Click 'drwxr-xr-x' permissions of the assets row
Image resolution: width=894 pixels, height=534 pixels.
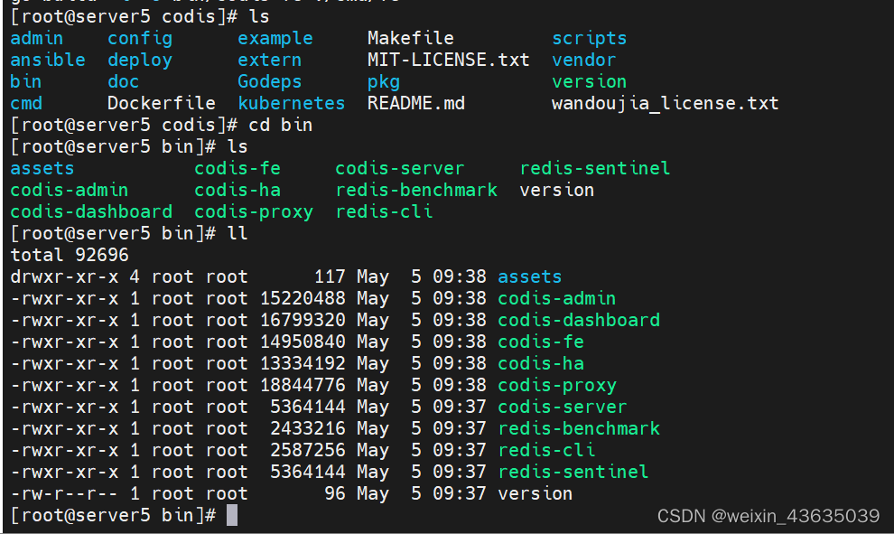coord(64,276)
